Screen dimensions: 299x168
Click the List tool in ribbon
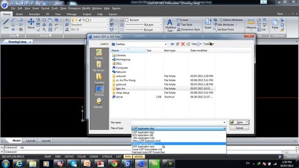pos(262,29)
